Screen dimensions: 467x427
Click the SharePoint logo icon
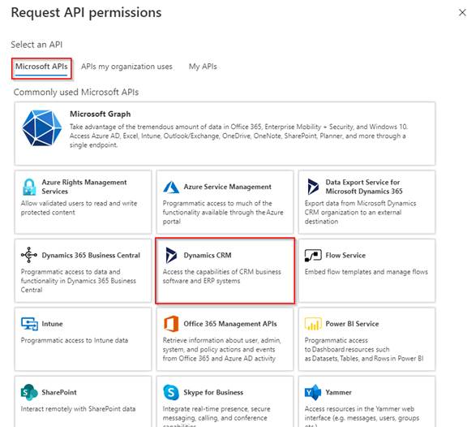29,392
